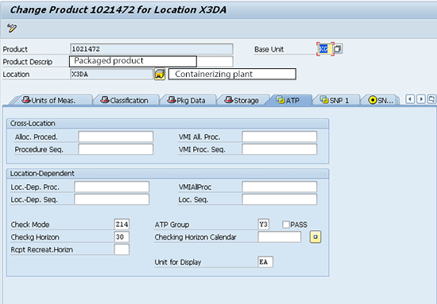
Task: Click the Location-Dependent group header
Action: click(168, 174)
